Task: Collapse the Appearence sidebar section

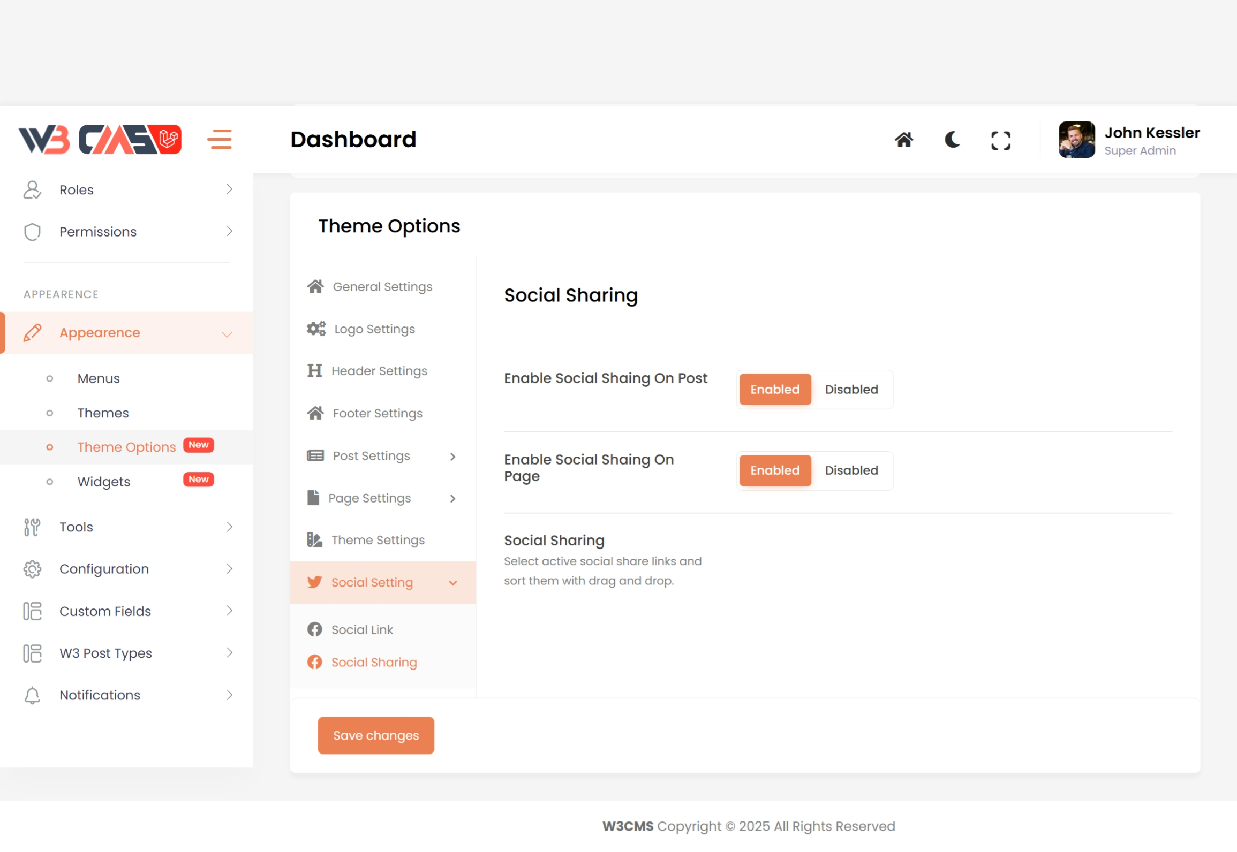Action: (x=227, y=334)
